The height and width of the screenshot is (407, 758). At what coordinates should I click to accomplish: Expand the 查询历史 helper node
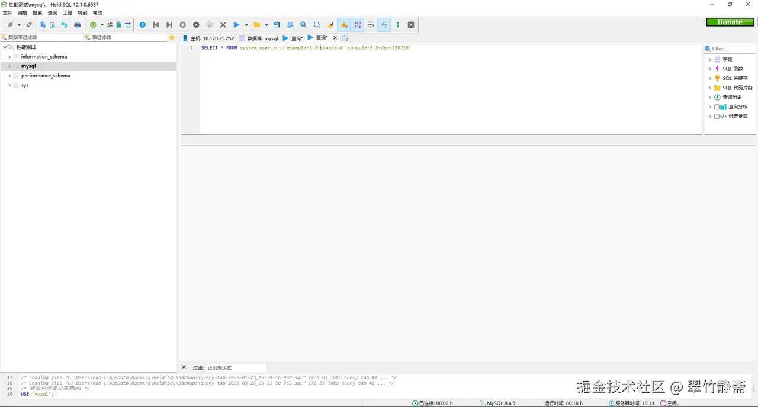click(710, 98)
